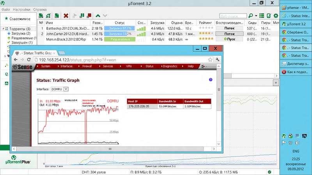Click the blue help question mark icon

click(x=211, y=80)
